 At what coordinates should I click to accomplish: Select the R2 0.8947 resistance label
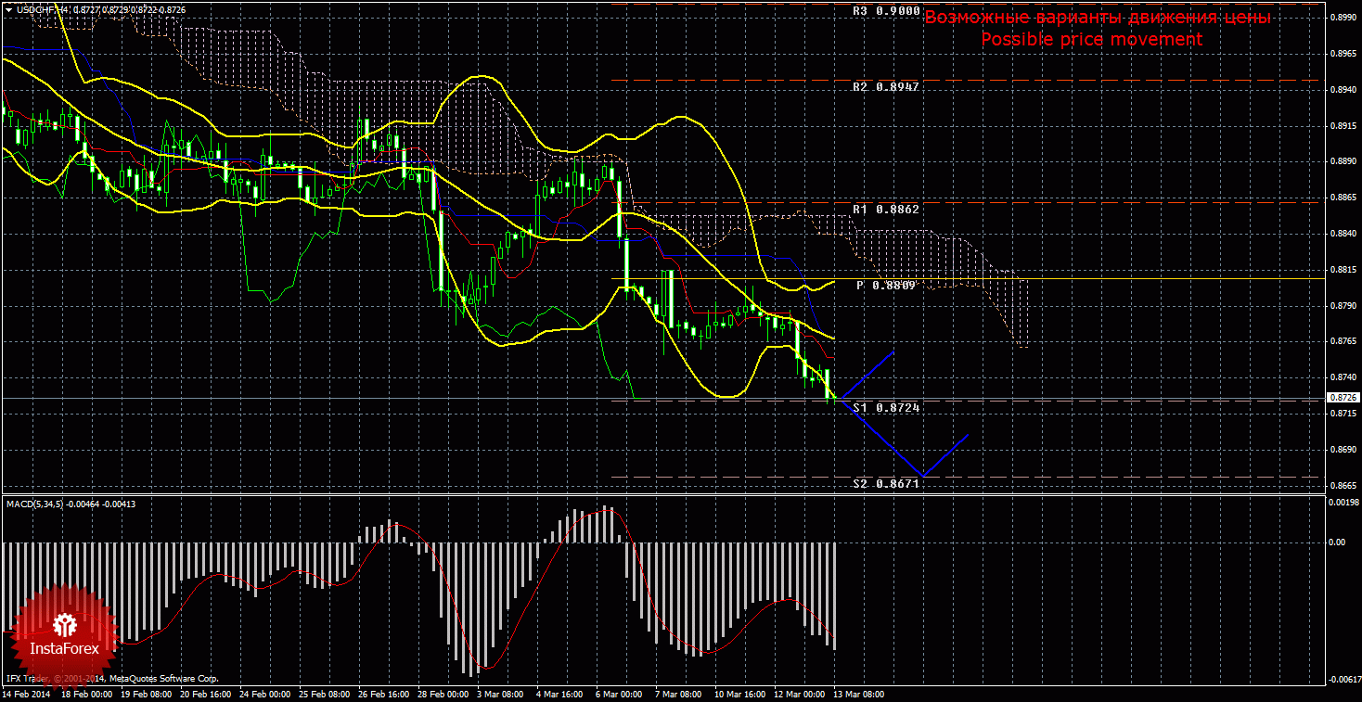(x=886, y=86)
